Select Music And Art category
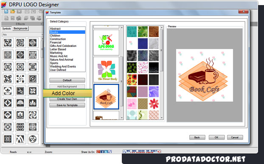 click(67, 56)
